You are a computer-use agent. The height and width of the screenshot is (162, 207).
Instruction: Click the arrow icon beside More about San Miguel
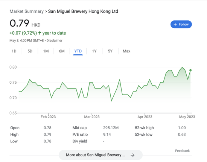(132, 155)
